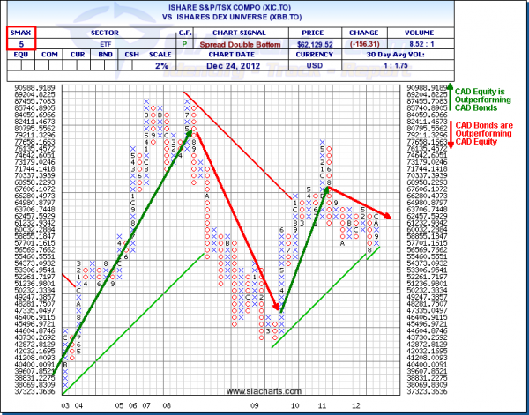Screen dimensions: 529x415
Task: Click the red-boxed SMAX score value 5
Action: [19, 42]
